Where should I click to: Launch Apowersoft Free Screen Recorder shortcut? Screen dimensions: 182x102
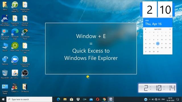click(5, 34)
